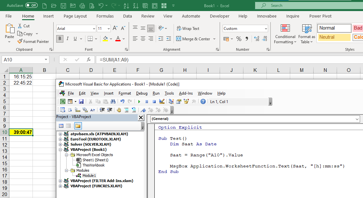Open the Conditional Formatting menu
363x198 pixels.
(x=285, y=34)
